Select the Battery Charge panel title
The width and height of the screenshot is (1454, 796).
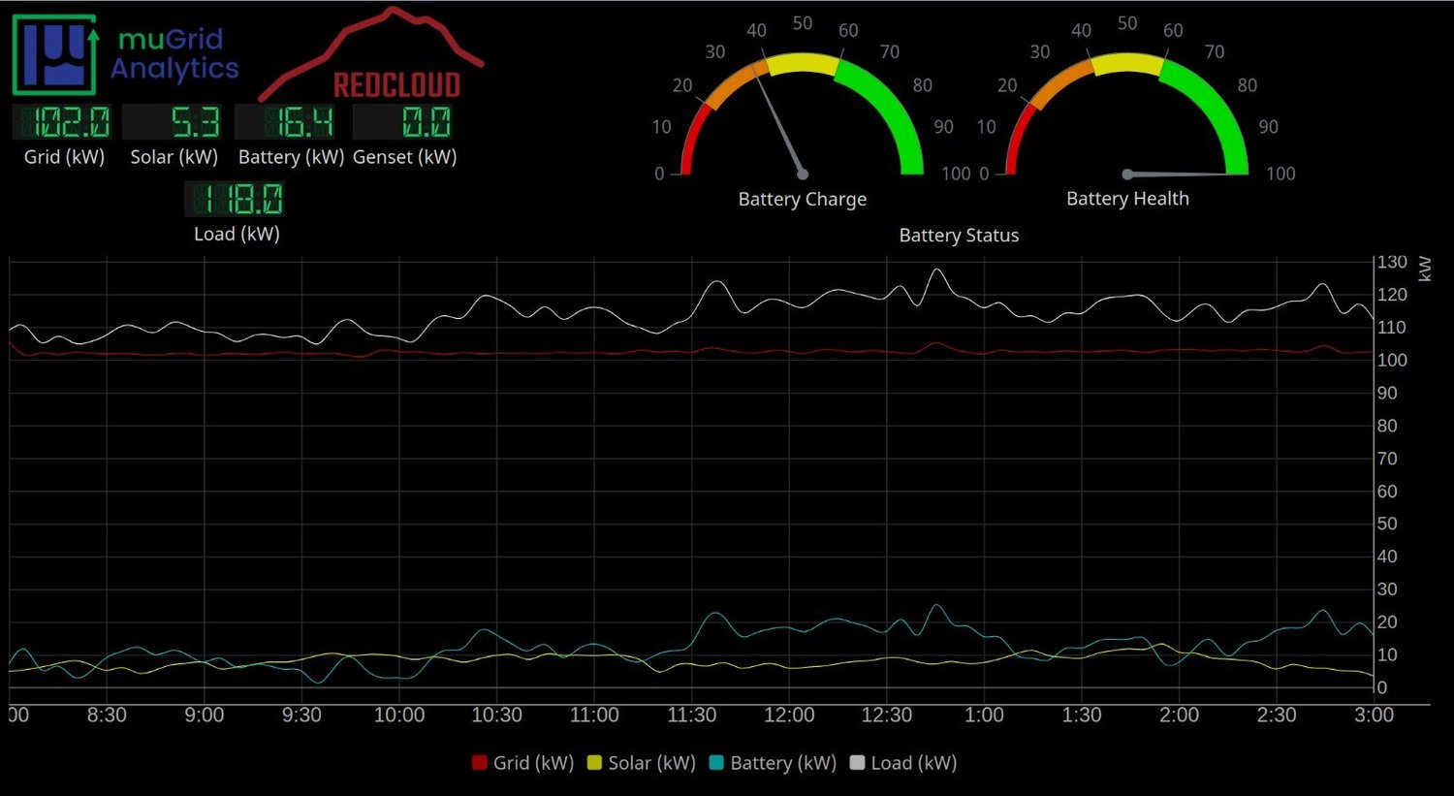[802, 199]
